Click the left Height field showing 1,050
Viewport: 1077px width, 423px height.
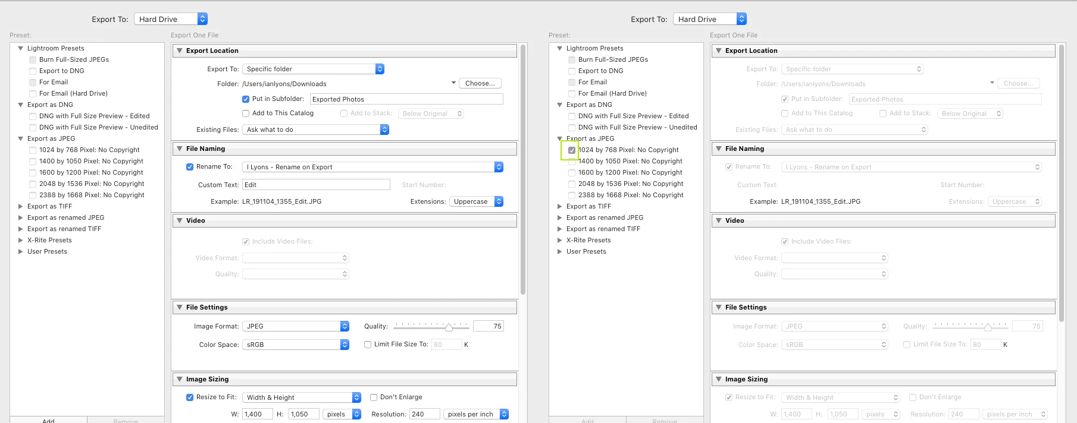pyautogui.click(x=304, y=414)
